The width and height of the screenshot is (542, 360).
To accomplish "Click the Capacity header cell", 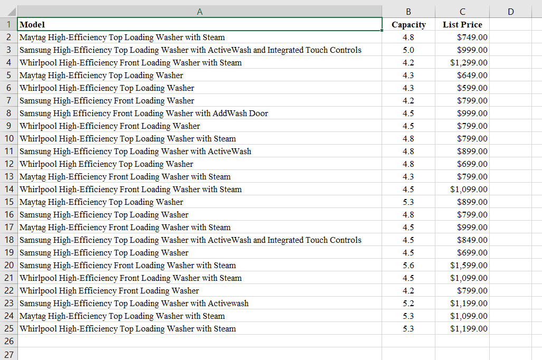I will [x=408, y=24].
